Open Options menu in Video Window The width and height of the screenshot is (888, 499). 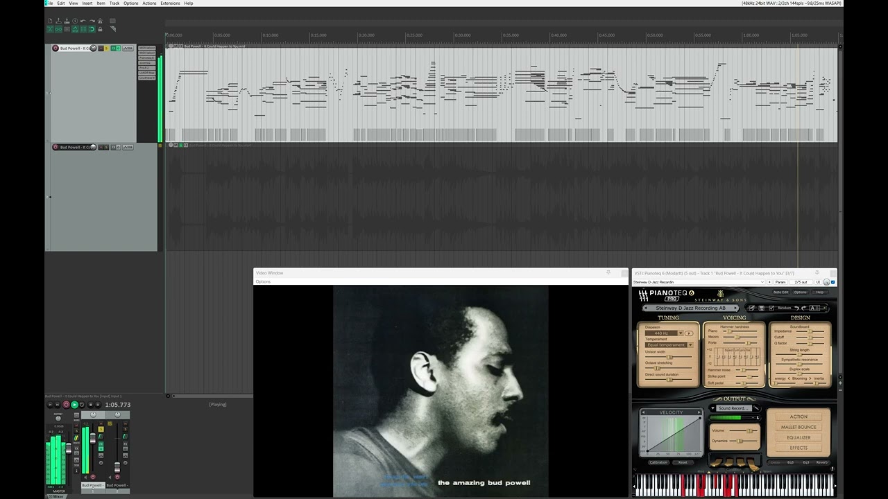click(x=263, y=281)
